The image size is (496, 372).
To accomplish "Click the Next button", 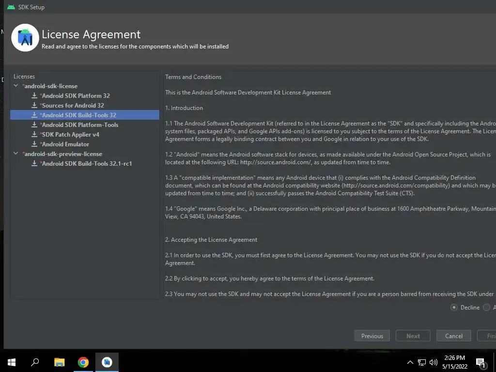I will click(x=413, y=336).
